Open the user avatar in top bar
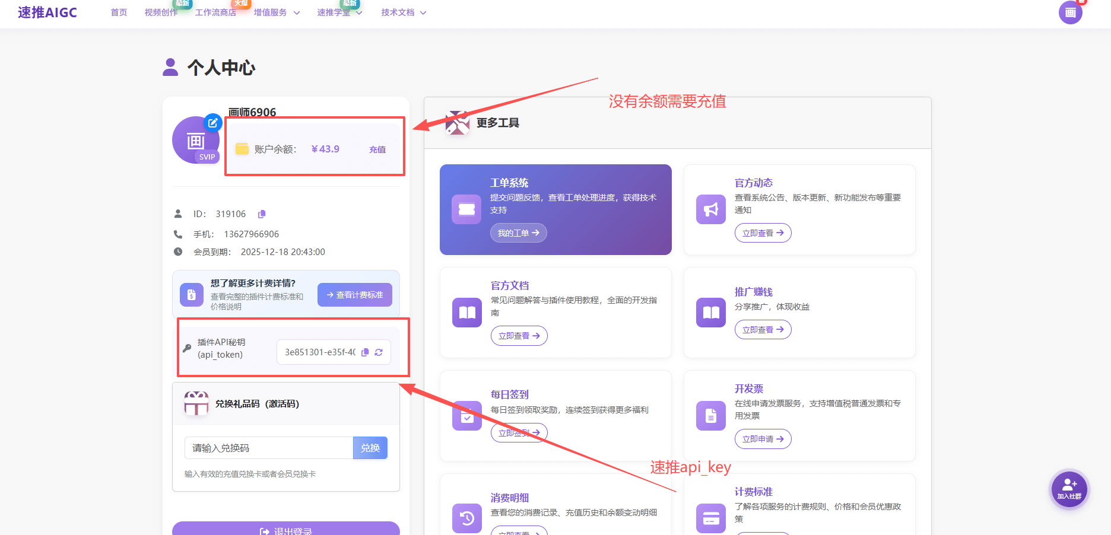This screenshot has width=1111, height=535. (x=1070, y=12)
